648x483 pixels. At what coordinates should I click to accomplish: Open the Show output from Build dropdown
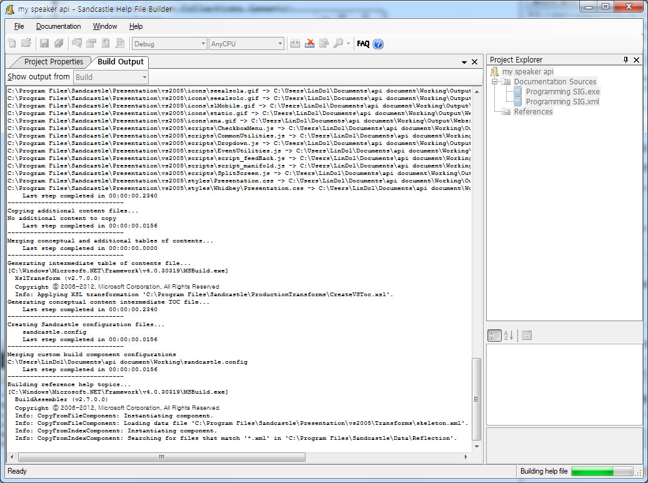tap(146, 77)
